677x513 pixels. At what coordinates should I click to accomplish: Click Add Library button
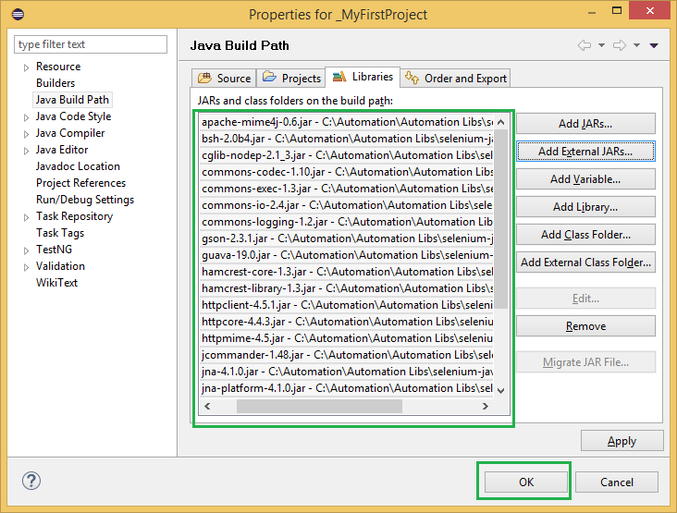pyautogui.click(x=585, y=207)
